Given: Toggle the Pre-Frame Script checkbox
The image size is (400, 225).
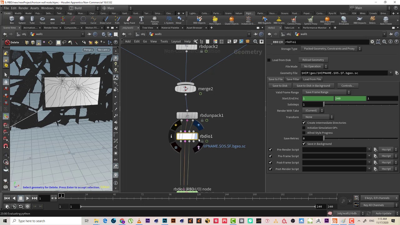Looking at the screenshot, I should tap(270, 156).
